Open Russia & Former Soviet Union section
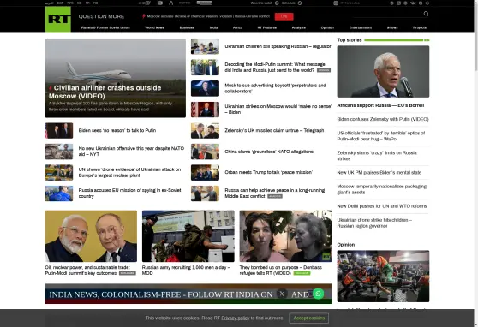478x327 pixels. point(105,27)
